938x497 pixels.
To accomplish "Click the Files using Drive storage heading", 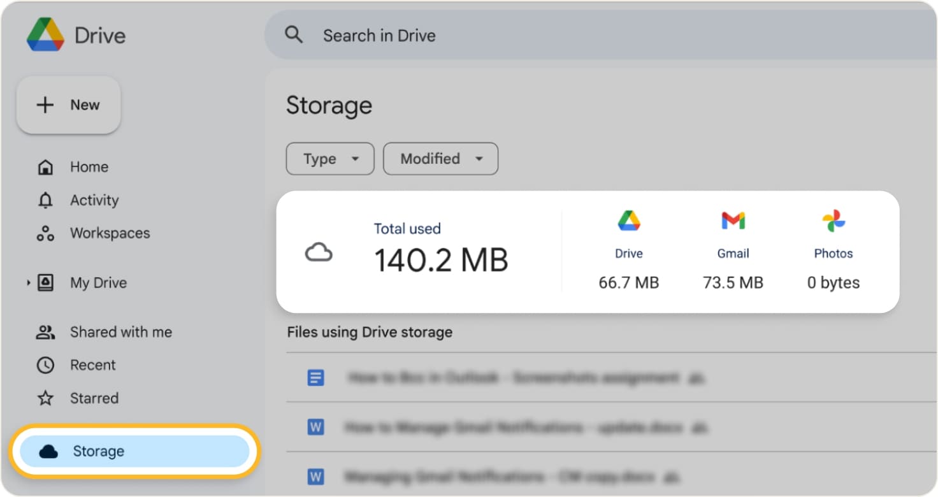I will coord(370,331).
